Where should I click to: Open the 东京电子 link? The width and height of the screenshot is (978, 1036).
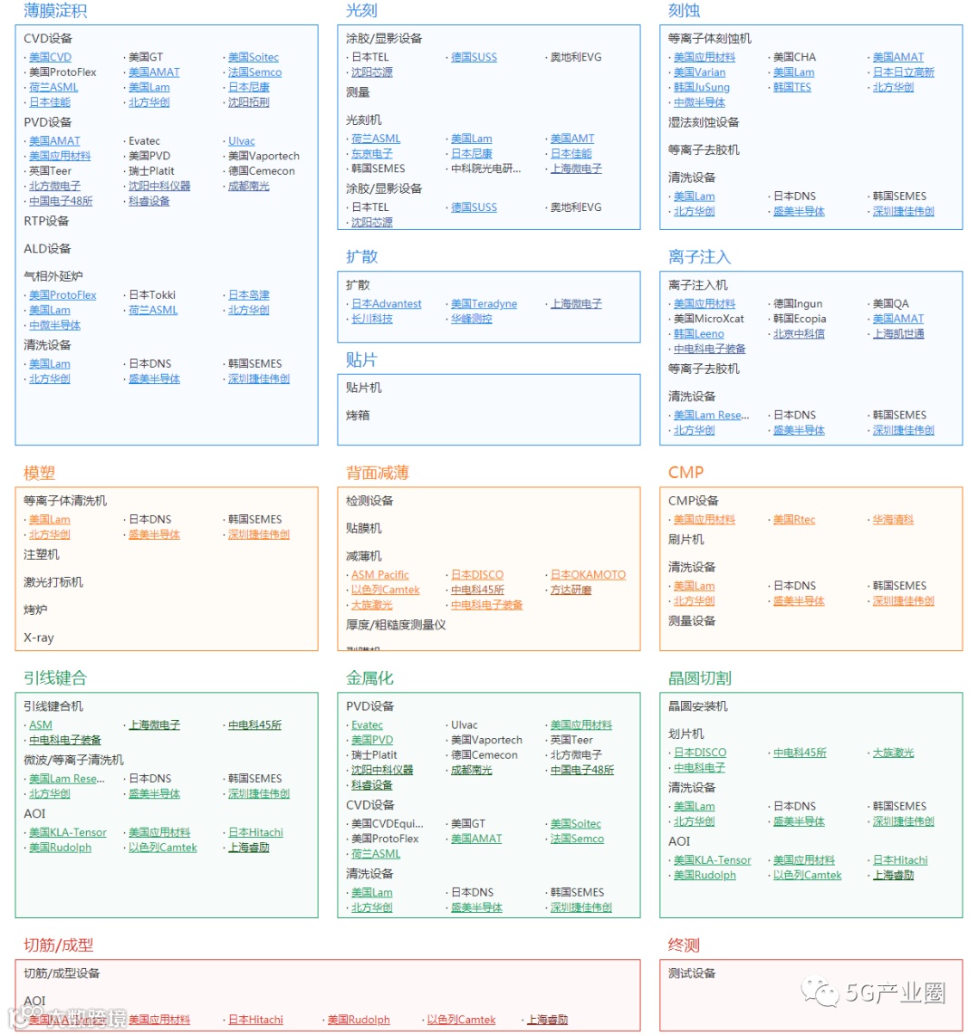tap(371, 154)
